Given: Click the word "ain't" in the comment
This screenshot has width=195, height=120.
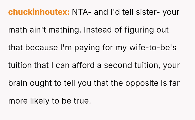Looking at the screenshot, I should (37, 30).
